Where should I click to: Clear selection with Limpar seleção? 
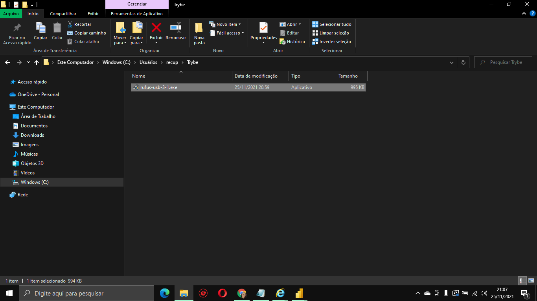(x=331, y=33)
